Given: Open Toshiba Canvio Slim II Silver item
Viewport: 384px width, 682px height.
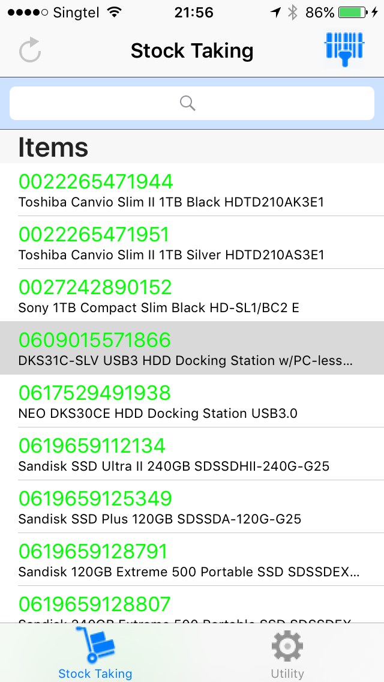Looking at the screenshot, I should [171, 255].
